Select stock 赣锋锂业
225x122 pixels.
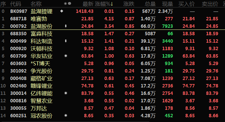41,86
